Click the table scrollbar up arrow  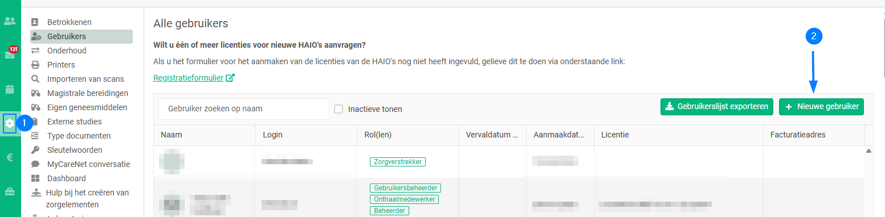[x=868, y=151]
